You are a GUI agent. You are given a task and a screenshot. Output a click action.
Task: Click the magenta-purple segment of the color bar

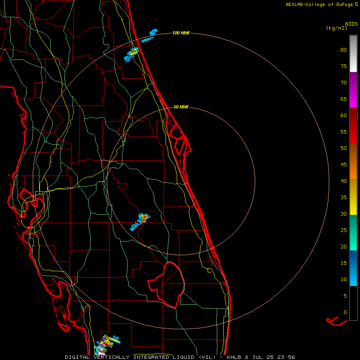coord(353,90)
